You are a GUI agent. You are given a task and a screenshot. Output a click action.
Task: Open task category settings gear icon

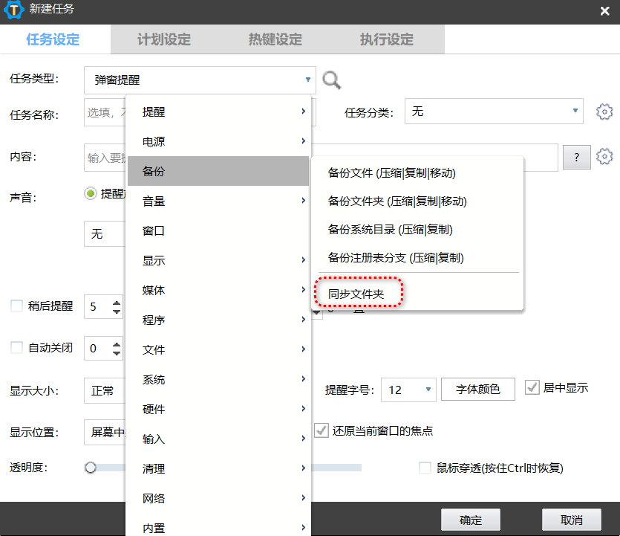(x=604, y=112)
